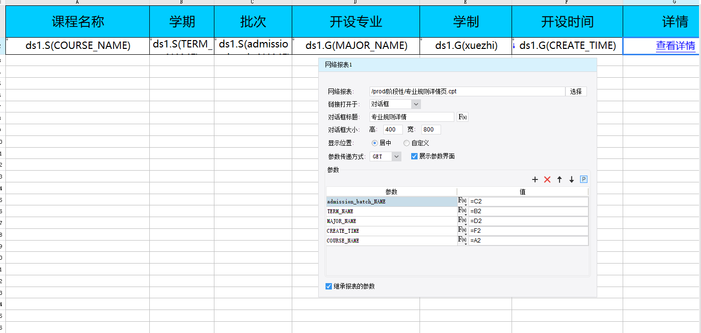Select the COURSE_NAME parameter name cell
The height and width of the screenshot is (333, 701).
pos(392,241)
